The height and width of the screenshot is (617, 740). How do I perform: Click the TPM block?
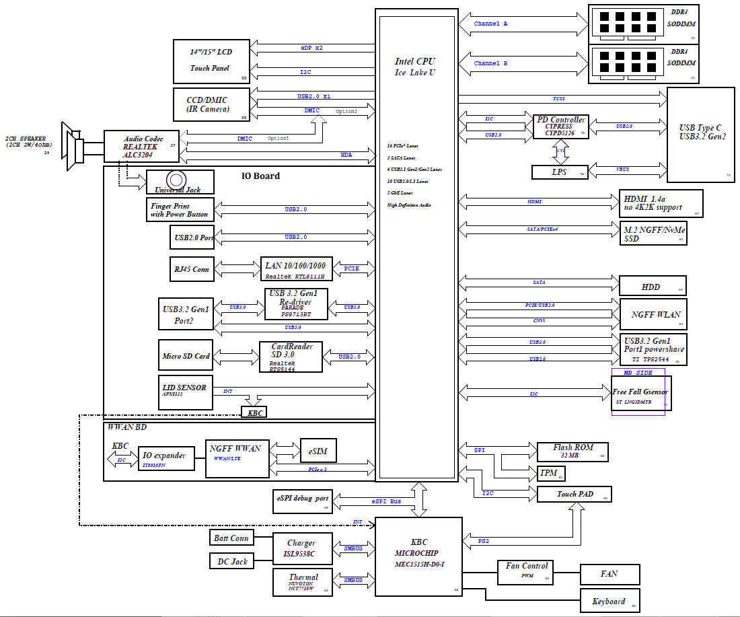point(551,473)
